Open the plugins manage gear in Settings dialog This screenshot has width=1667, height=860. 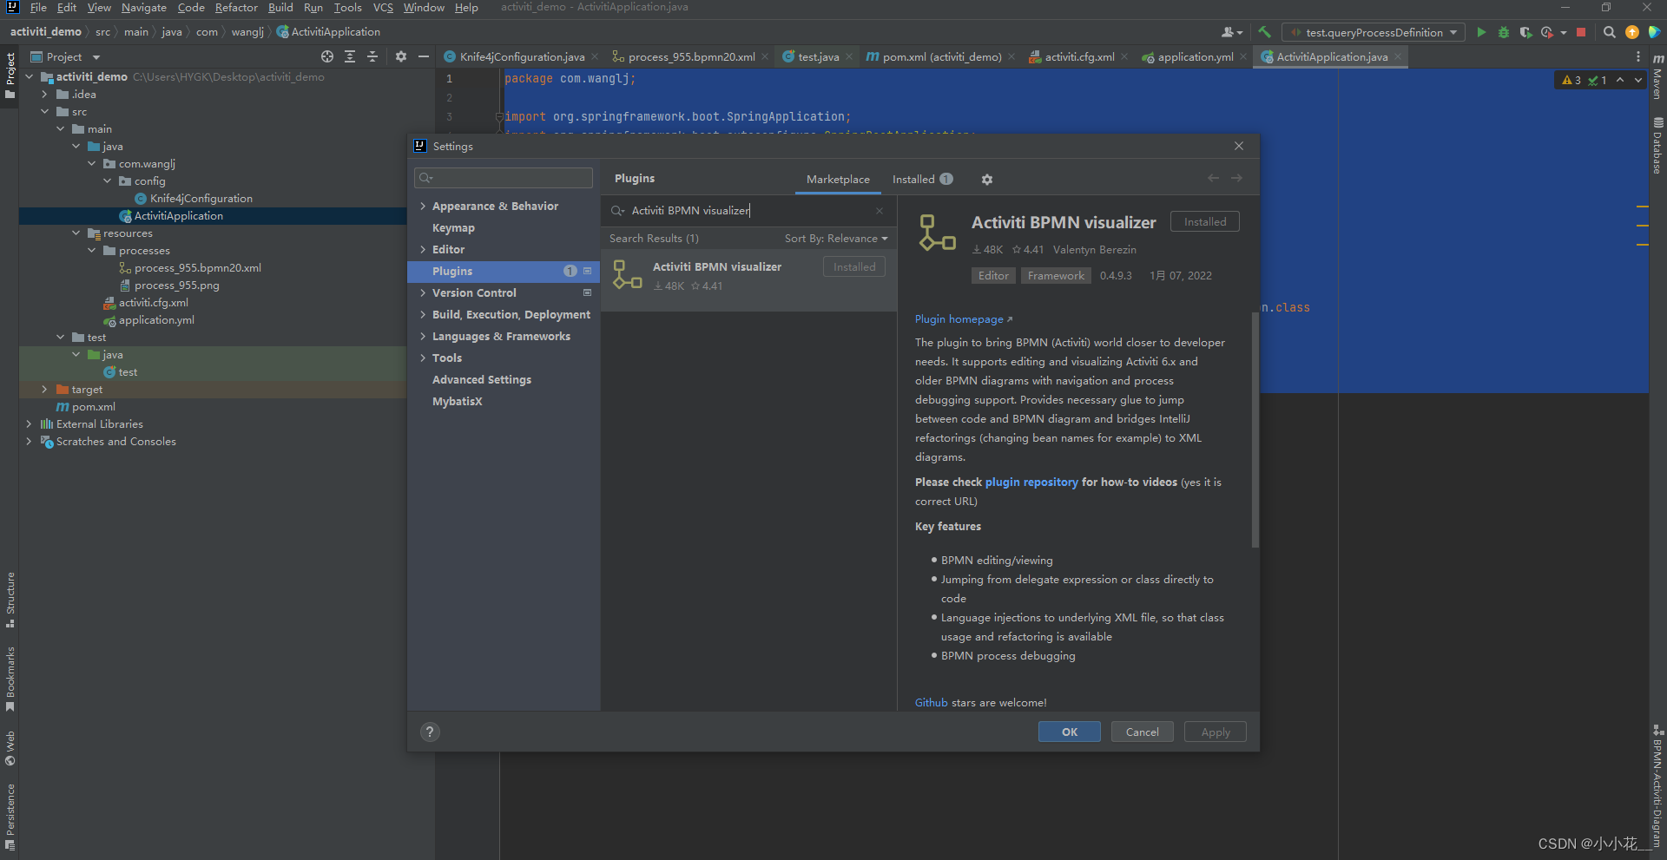pos(986,179)
